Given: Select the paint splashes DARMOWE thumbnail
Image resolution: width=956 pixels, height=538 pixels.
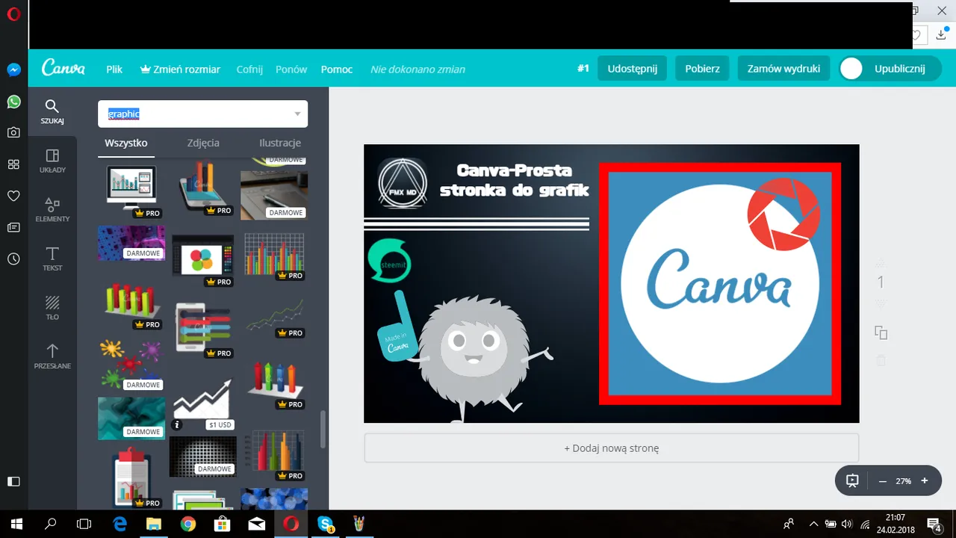Looking at the screenshot, I should point(131,364).
